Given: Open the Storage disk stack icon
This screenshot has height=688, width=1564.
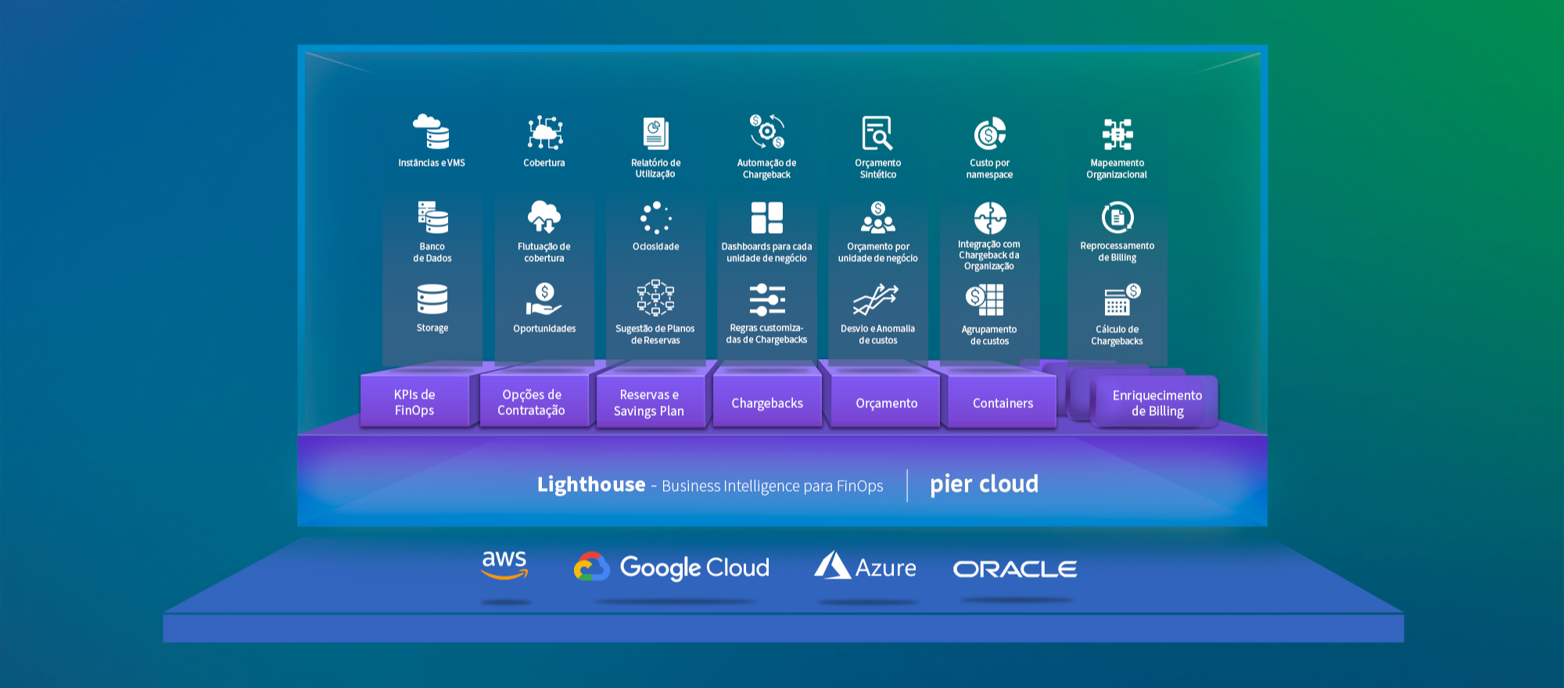Looking at the screenshot, I should pyautogui.click(x=432, y=299).
